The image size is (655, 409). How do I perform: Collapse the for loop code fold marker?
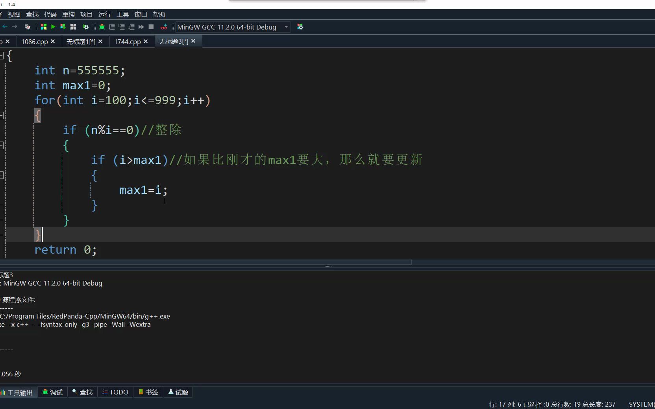tap(2, 116)
